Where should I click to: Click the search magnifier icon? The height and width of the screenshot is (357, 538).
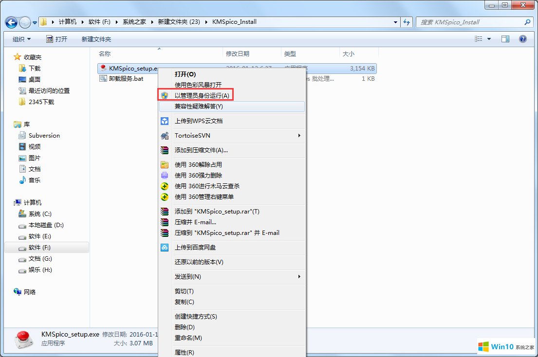527,22
